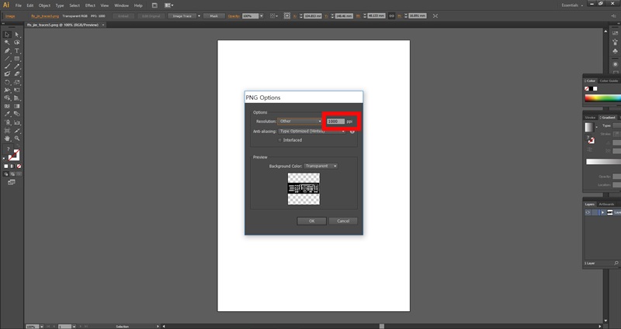Image resolution: width=621 pixels, height=329 pixels.
Task: Set fill to None in toolbox
Action: pos(19,166)
